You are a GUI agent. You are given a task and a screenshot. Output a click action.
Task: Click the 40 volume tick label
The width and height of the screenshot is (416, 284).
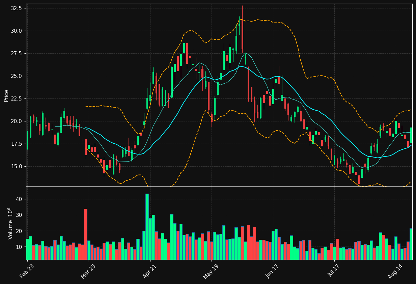(x=19, y=199)
